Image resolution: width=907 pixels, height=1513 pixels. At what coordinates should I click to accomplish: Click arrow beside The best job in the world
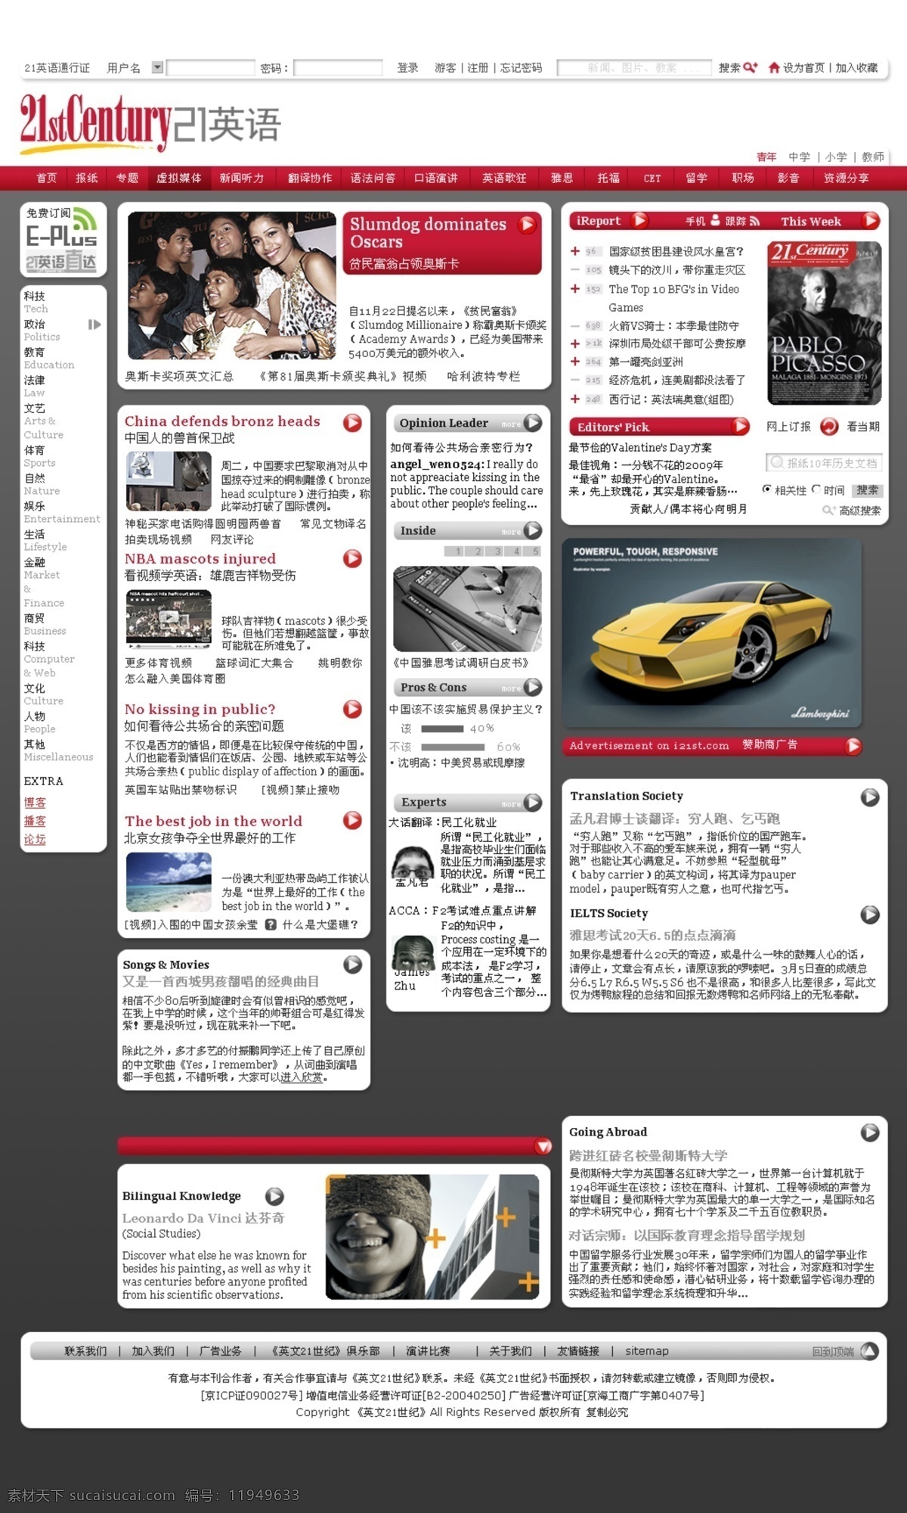pos(352,820)
